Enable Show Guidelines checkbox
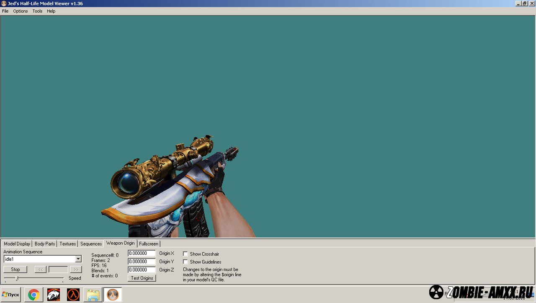536x303 pixels. (x=186, y=262)
